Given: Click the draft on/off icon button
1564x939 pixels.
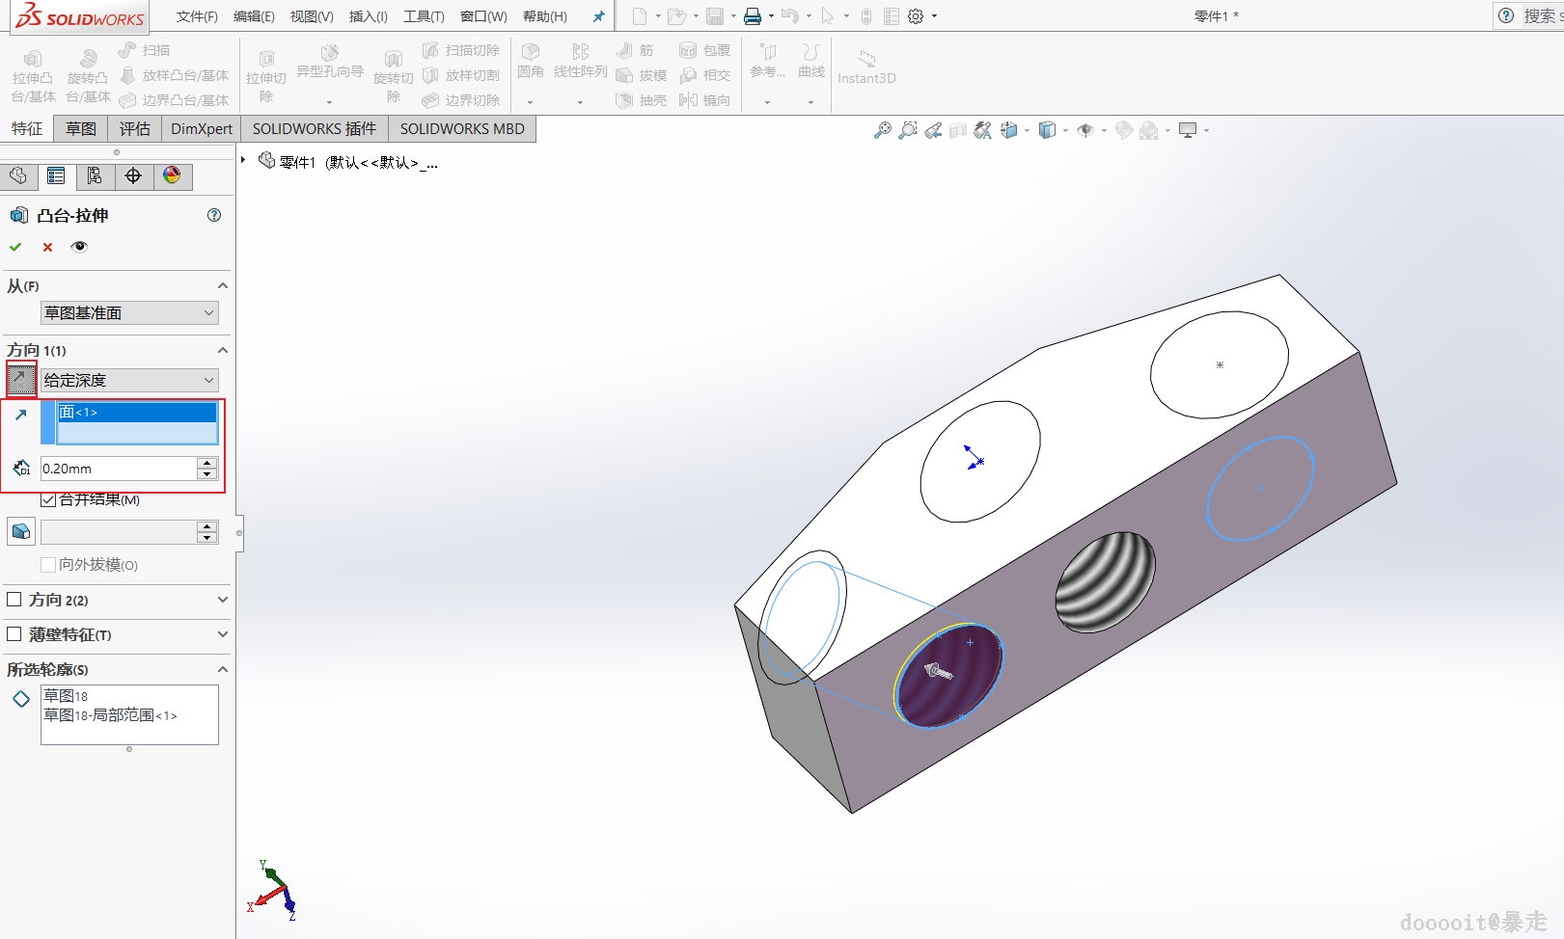Looking at the screenshot, I should click(21, 531).
